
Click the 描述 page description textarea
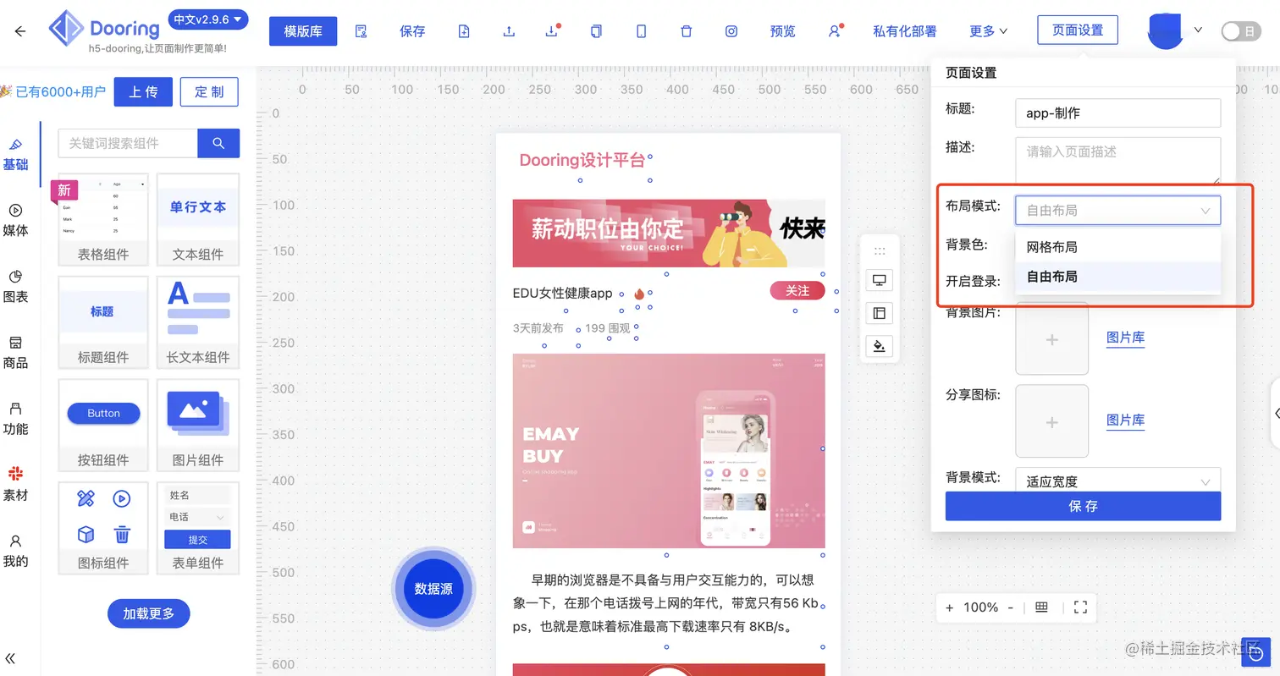point(1117,160)
